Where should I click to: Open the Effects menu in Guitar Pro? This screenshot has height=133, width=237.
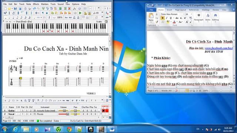pos(36,4)
